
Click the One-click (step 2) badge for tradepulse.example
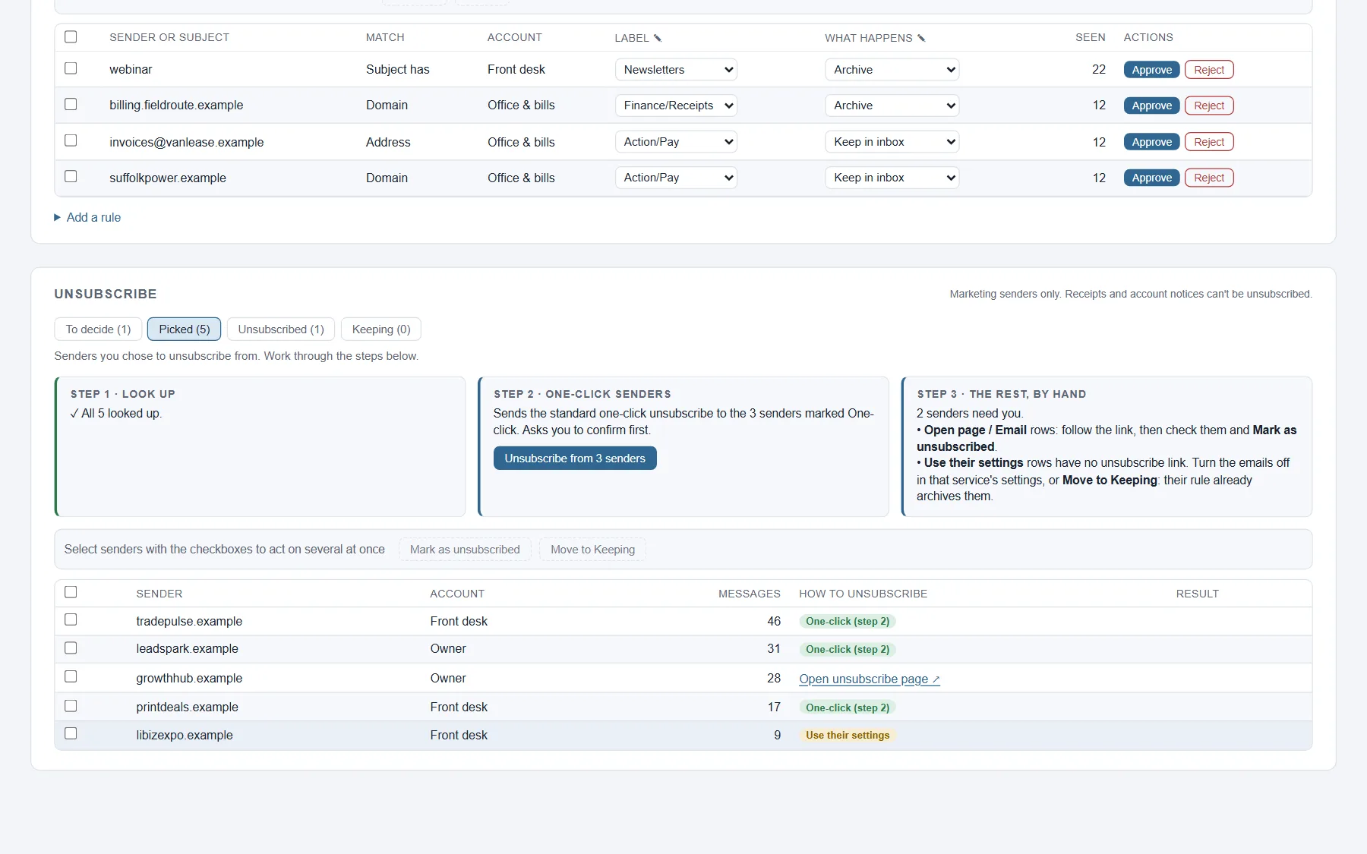pos(848,622)
